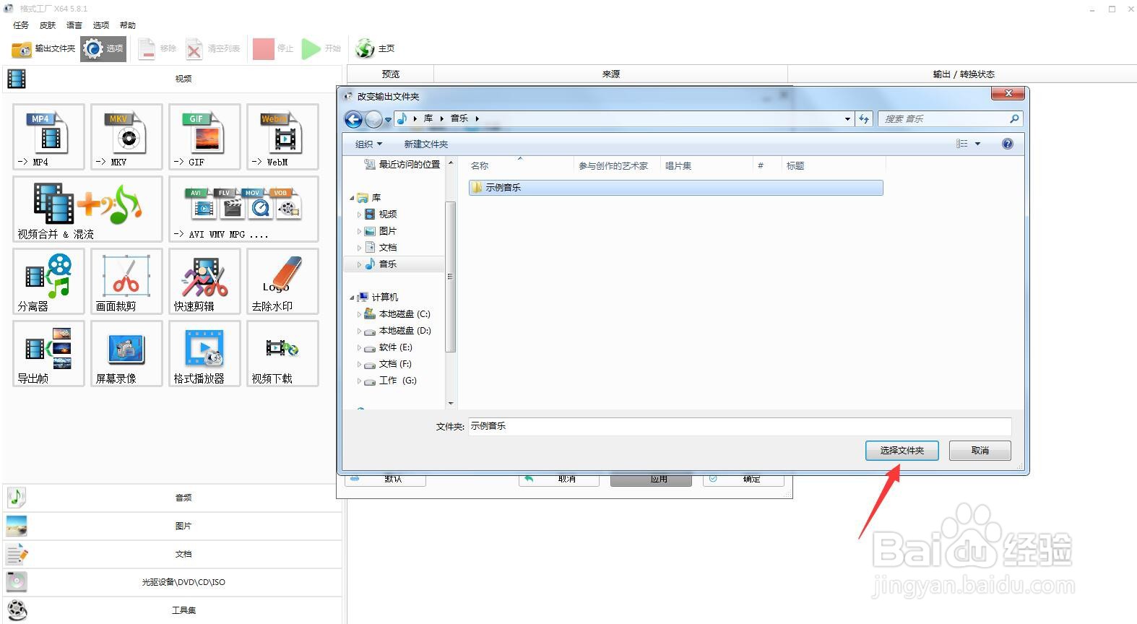1137x624 pixels.
Task: Open the 画面裁剪 tool
Action: coord(126,281)
